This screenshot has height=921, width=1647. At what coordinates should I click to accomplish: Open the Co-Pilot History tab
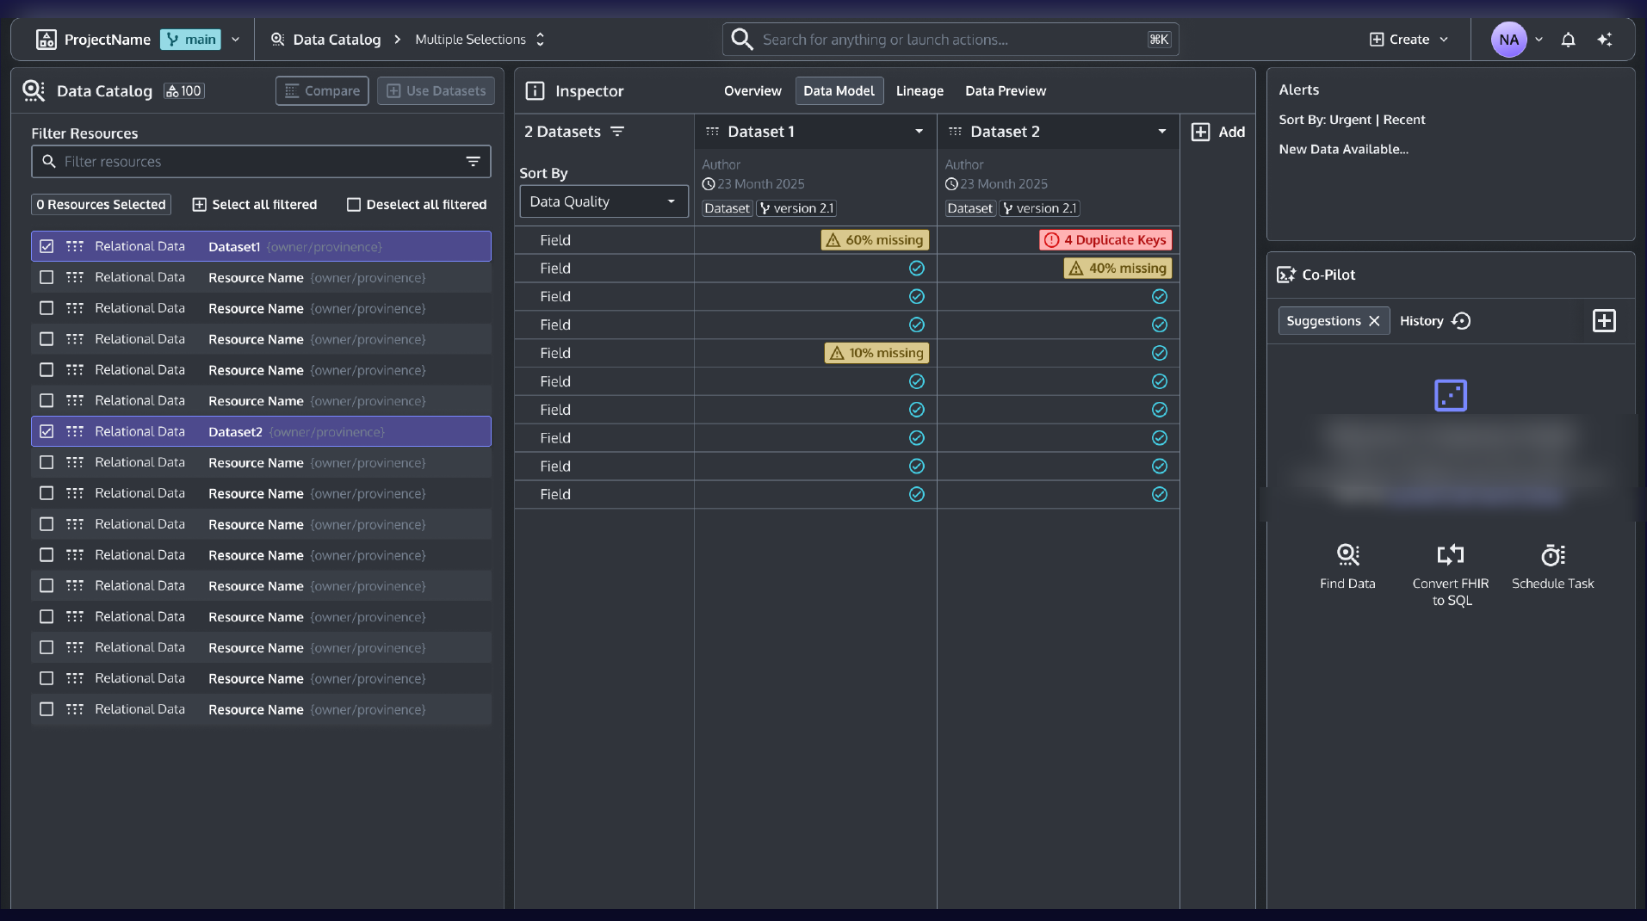1434,321
